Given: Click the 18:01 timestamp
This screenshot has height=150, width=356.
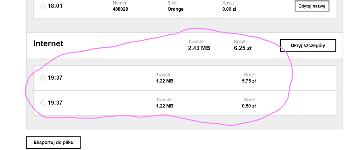Looking at the screenshot, I should (x=55, y=6).
